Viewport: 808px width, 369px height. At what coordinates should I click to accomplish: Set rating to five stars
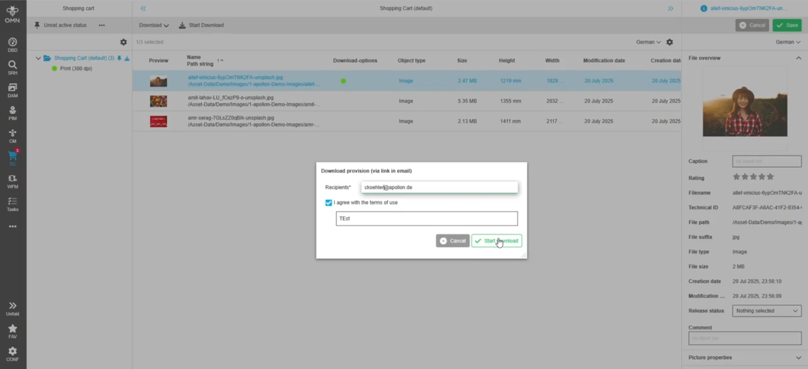(770, 177)
